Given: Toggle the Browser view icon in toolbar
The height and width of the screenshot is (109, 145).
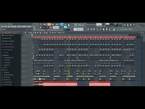Looking at the screenshot, I should point(98,29).
